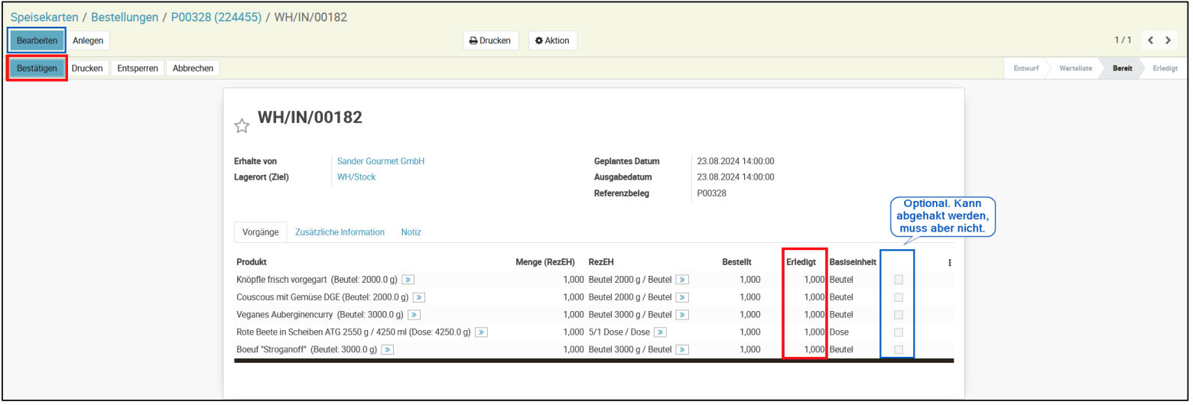Tick the checkbox in the Veganes Auberginencurry row
1193x405 pixels.
click(x=899, y=315)
